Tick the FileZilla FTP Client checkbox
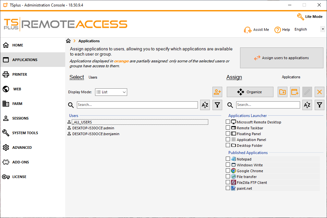327x218 pixels. point(228,182)
